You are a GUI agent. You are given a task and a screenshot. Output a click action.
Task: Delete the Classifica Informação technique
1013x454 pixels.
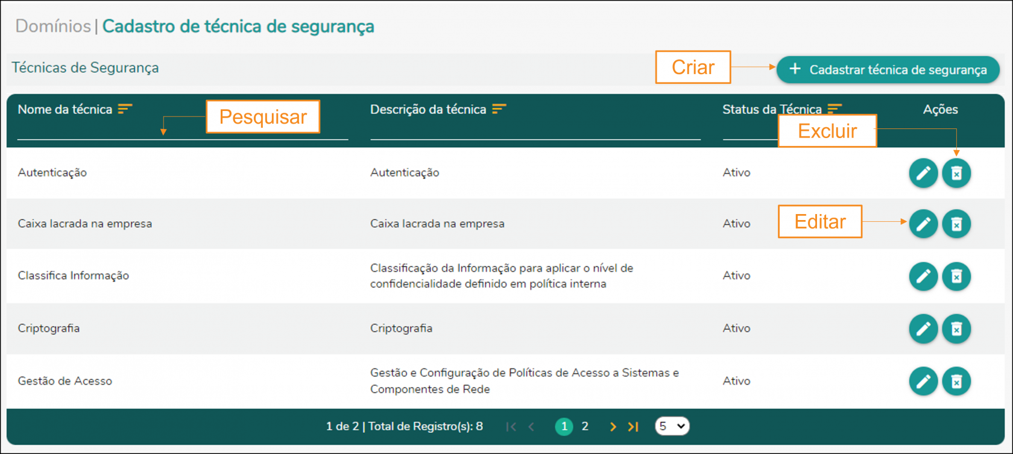point(956,276)
